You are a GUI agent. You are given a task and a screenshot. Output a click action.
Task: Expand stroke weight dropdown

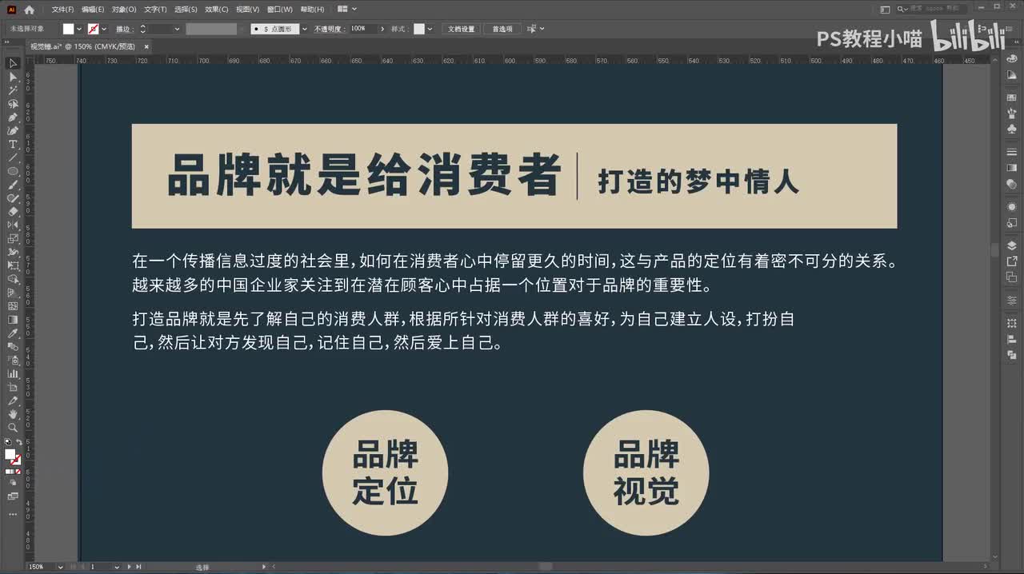pos(177,29)
